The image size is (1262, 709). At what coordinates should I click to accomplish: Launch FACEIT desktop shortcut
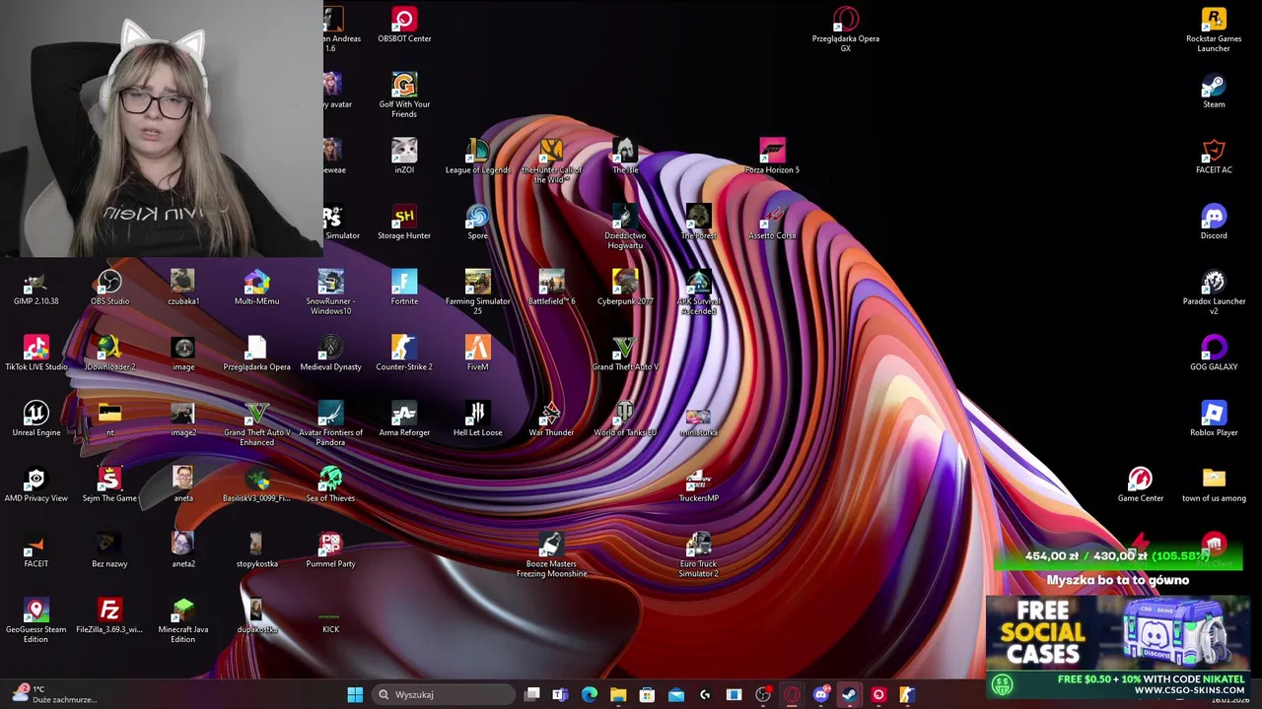(x=36, y=551)
